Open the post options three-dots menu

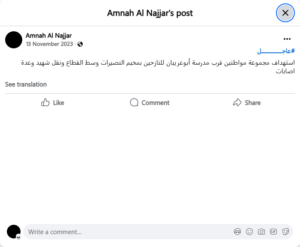coord(287,39)
